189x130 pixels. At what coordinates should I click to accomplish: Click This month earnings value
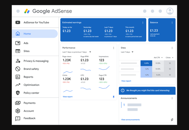pos(129,31)
